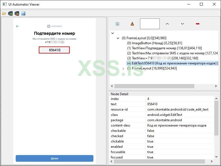The image size is (221, 166).
Task: Click the search field above the tree
Action: (x=150, y=24)
